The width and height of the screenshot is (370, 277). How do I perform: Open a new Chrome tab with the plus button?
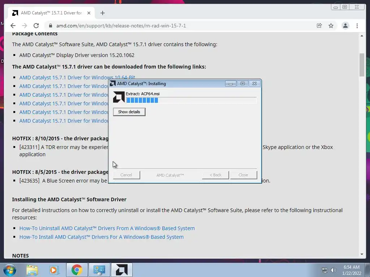click(102, 13)
